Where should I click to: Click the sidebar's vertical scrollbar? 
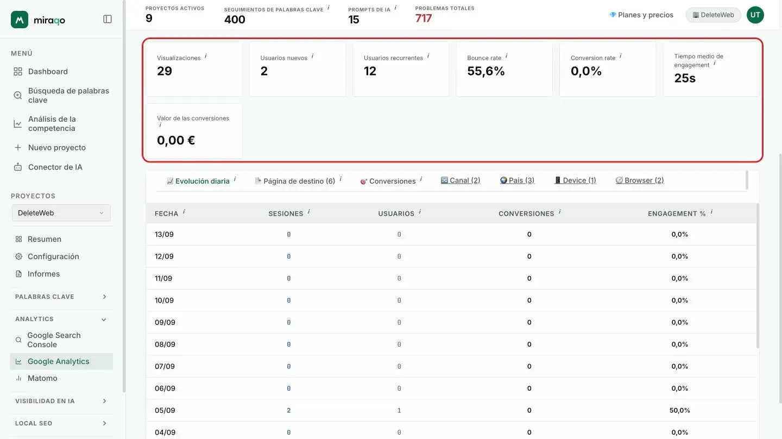tap(124, 196)
